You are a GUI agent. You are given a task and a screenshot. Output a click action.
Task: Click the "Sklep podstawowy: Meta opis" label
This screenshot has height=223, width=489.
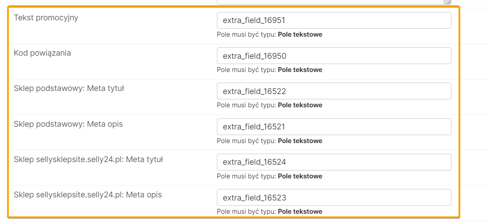click(x=68, y=125)
